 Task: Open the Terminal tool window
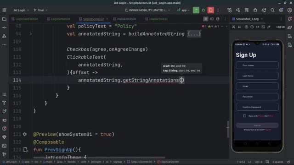click(4, 146)
